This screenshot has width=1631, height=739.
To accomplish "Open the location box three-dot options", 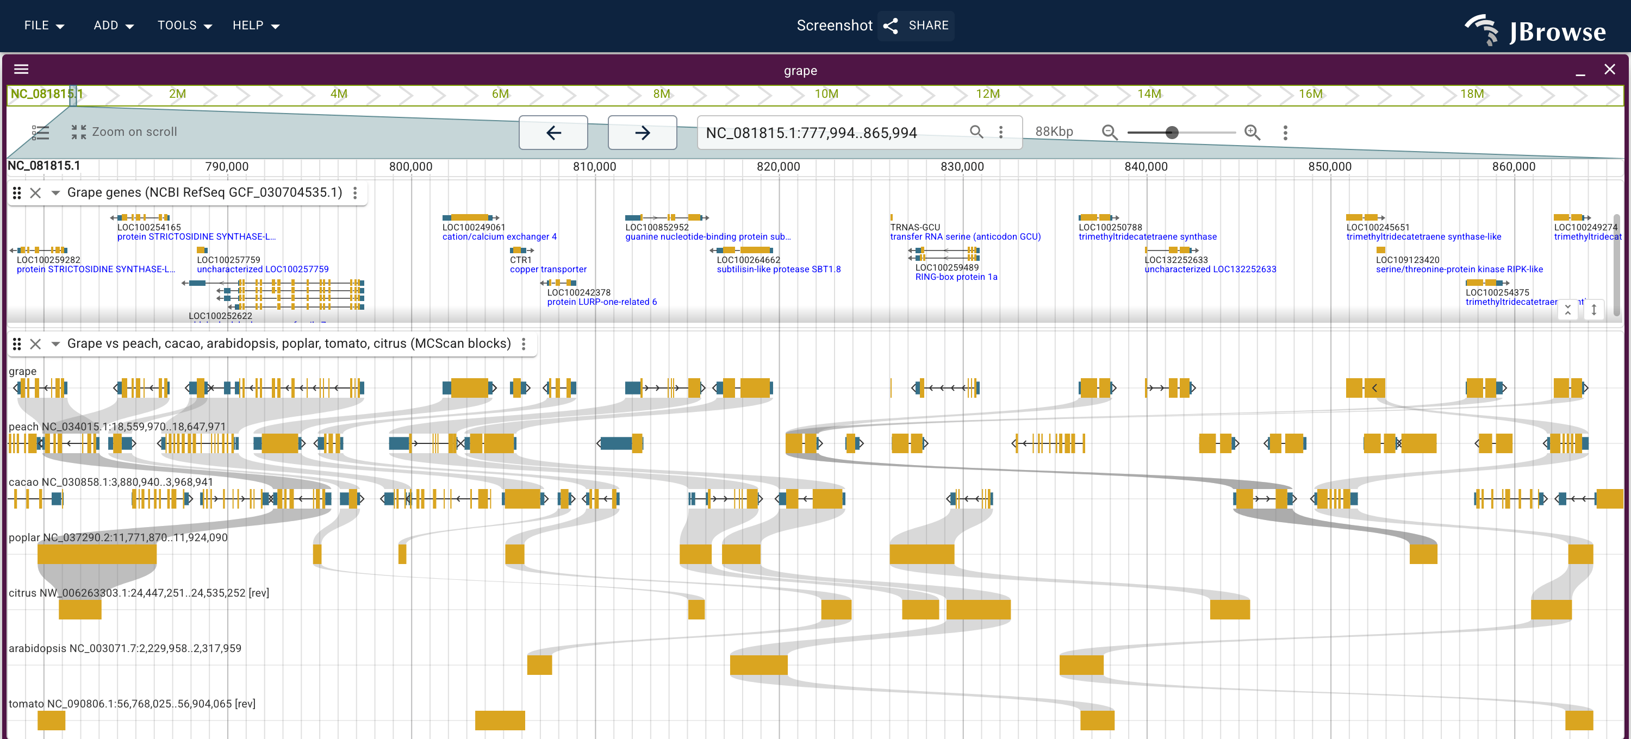I will tap(1000, 131).
